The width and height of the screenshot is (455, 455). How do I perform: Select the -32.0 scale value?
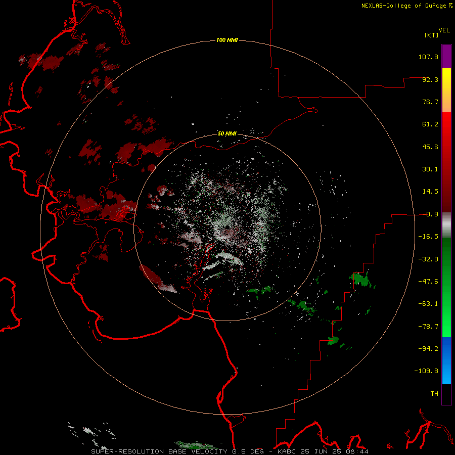click(x=428, y=259)
